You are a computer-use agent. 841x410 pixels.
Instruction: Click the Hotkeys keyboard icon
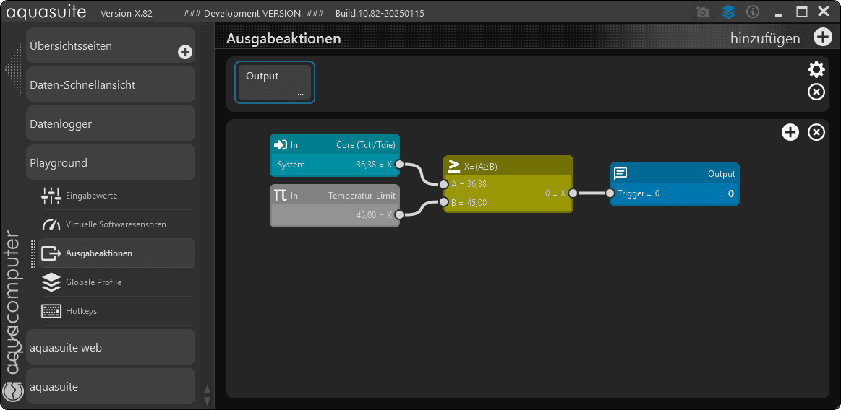point(51,311)
